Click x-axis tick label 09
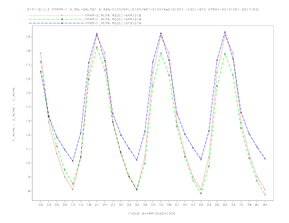 (x=65, y=205)
